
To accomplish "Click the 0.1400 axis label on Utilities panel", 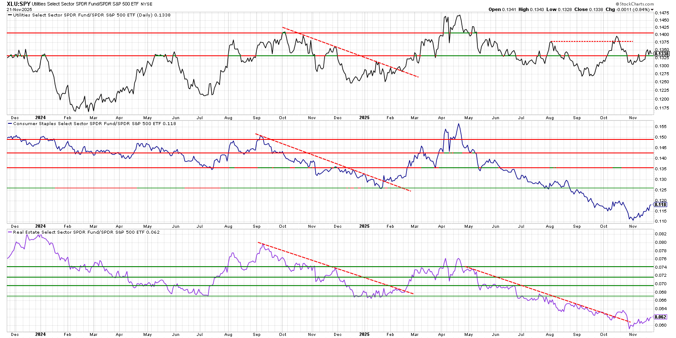I will click(x=662, y=35).
